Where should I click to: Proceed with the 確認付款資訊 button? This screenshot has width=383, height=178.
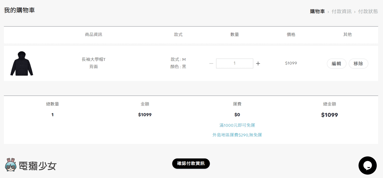191,164
